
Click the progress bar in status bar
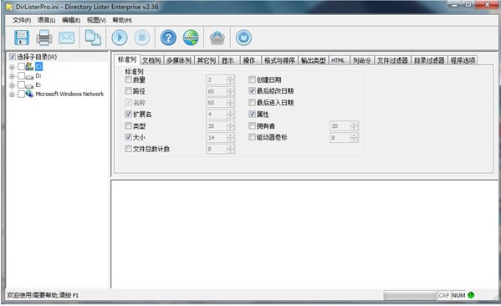point(410,295)
